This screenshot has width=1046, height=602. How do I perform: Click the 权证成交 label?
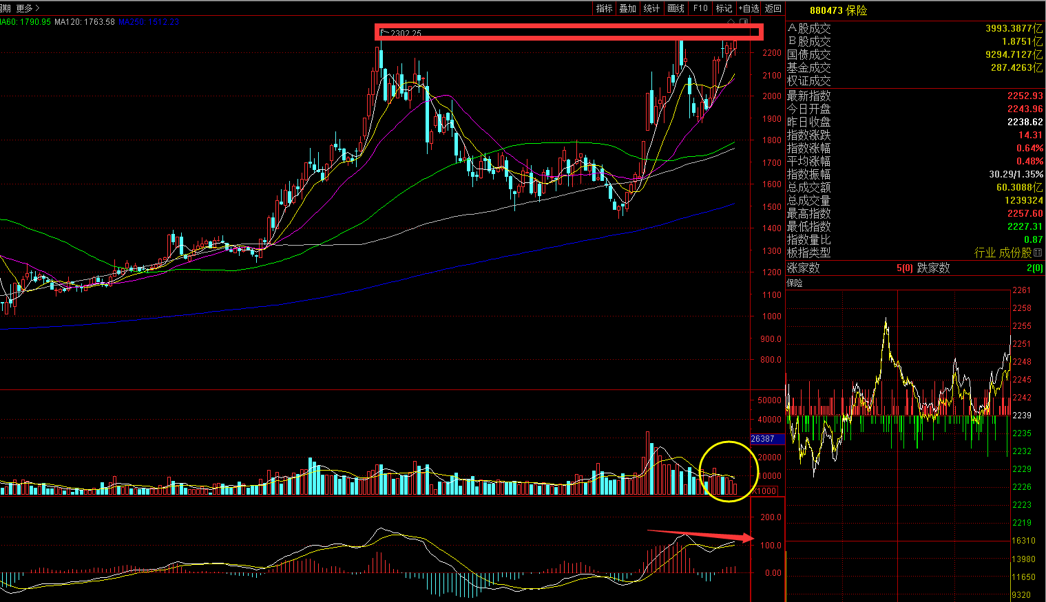click(809, 80)
